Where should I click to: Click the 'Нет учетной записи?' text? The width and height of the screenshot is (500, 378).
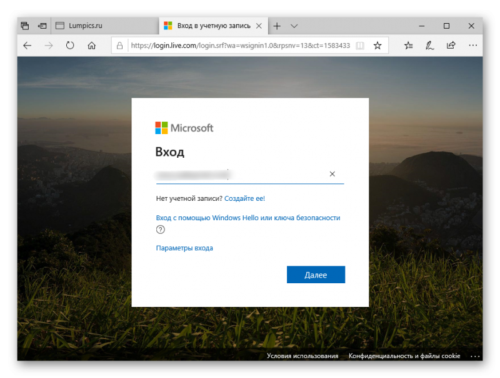(x=189, y=198)
